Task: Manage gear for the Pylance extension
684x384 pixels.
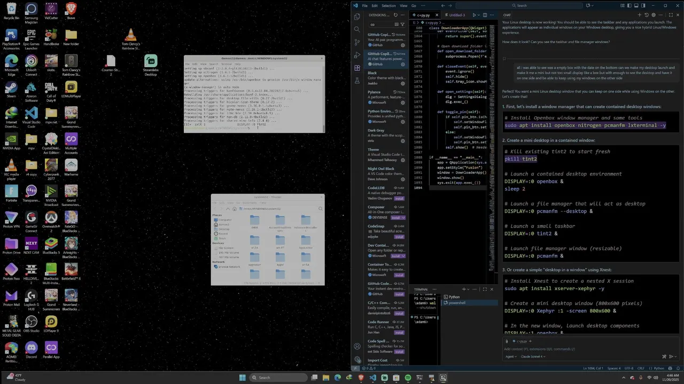Action: point(403,102)
